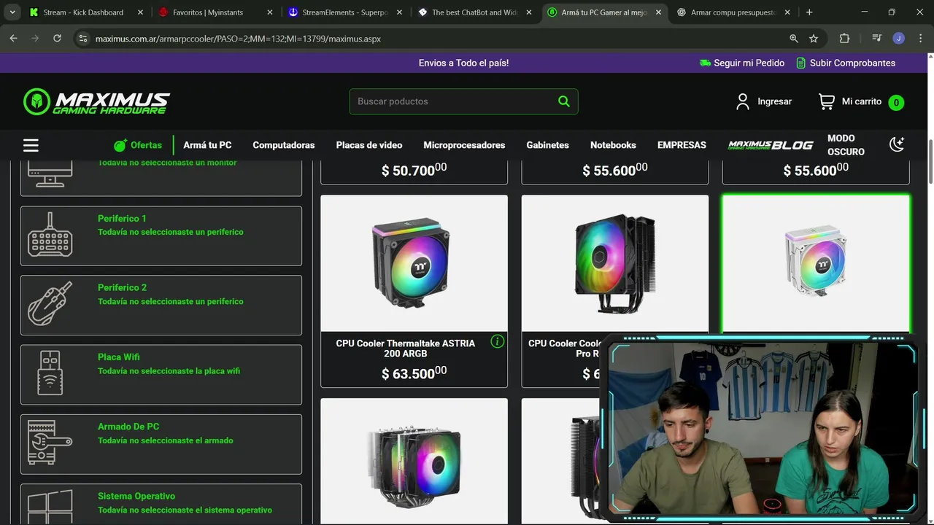The height and width of the screenshot is (525, 934).
Task: Click the Ingresar user profile icon
Action: tap(743, 101)
